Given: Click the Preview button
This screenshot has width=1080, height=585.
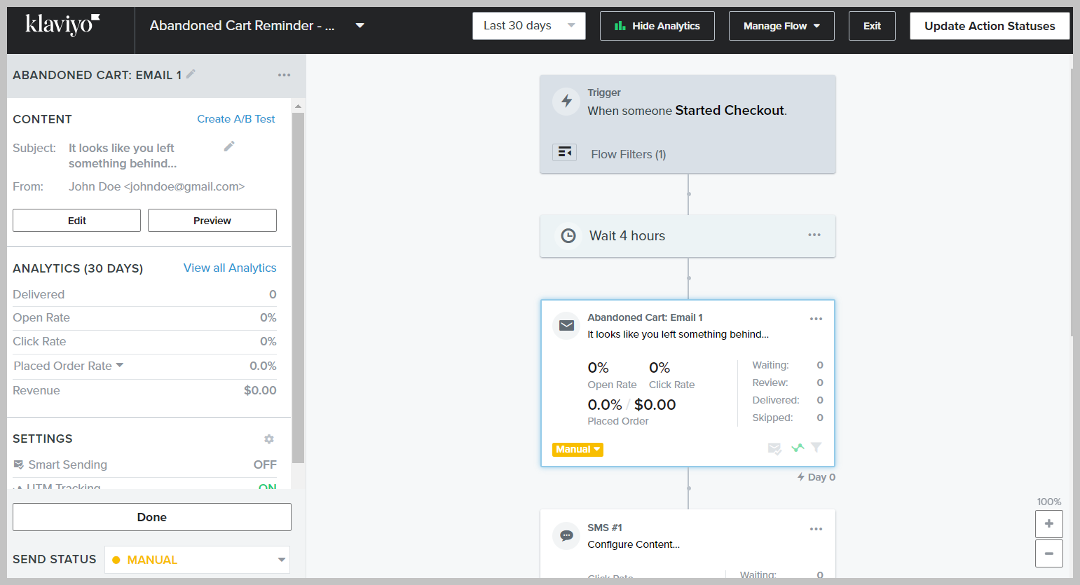Looking at the screenshot, I should (x=212, y=220).
